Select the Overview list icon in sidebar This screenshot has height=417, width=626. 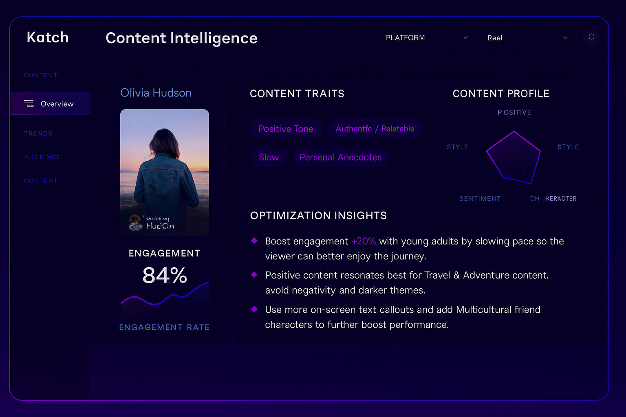pyautogui.click(x=29, y=103)
